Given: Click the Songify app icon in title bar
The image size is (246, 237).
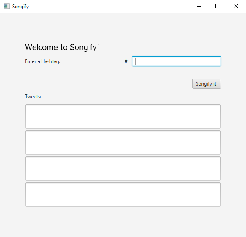Looking at the screenshot, I should pos(7,6).
